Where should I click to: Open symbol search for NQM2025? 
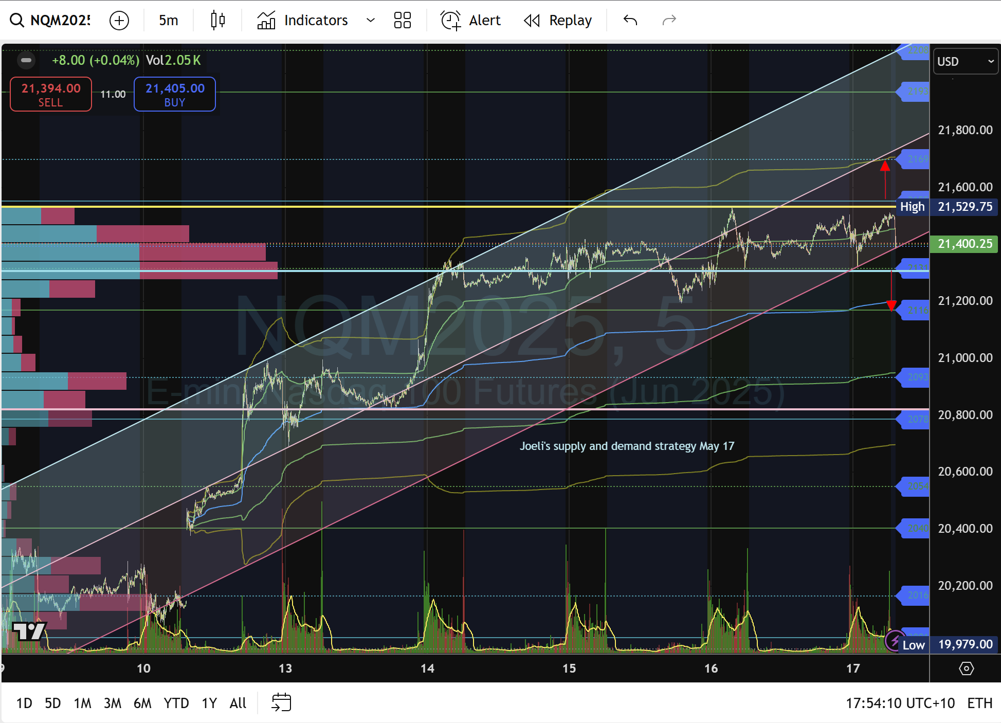50,20
